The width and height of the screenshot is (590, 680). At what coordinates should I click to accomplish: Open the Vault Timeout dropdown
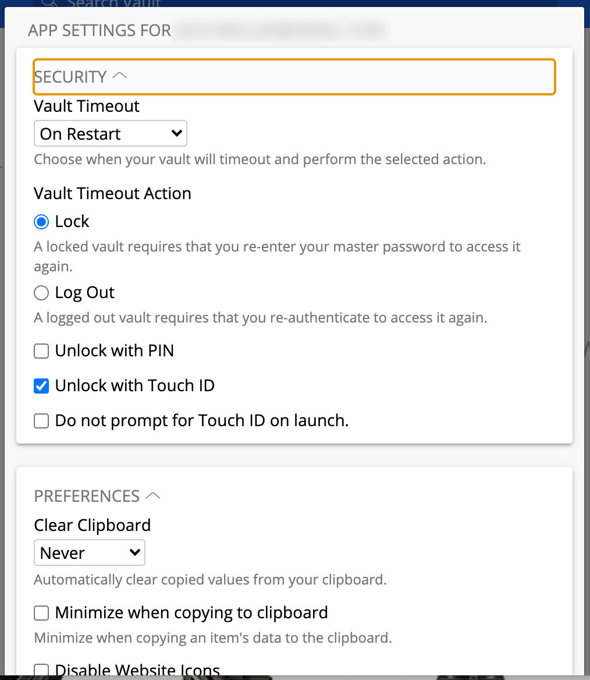pos(110,133)
